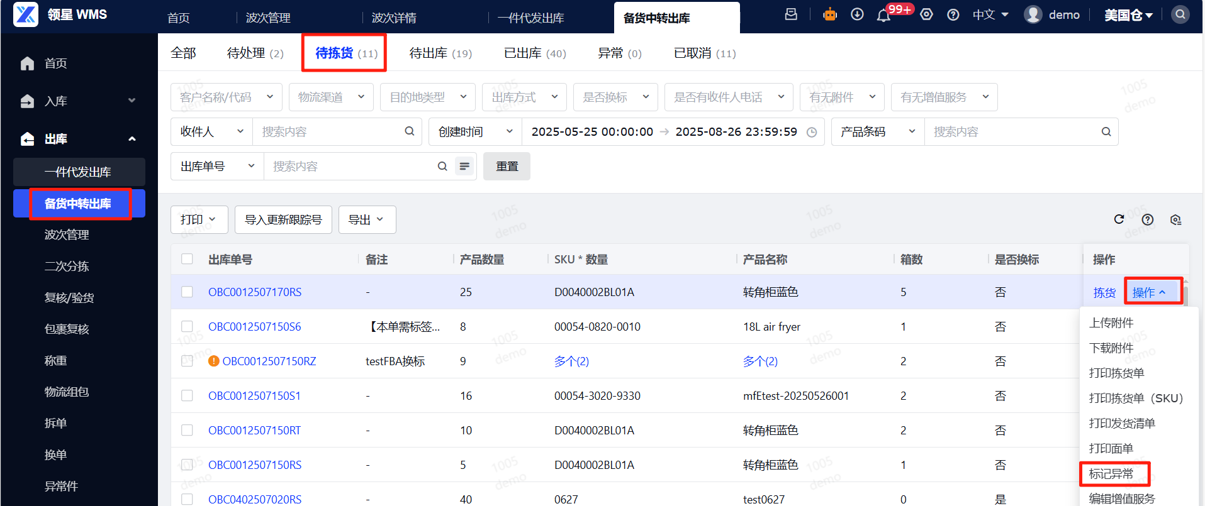This screenshot has width=1205, height=506.
Task: Open the orange robot assistant icon
Action: [830, 14]
